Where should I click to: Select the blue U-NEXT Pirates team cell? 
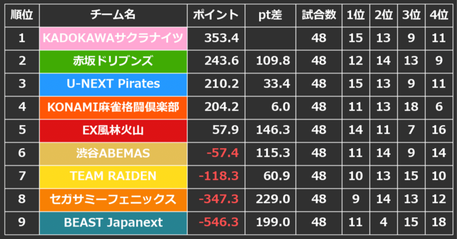[113, 84]
